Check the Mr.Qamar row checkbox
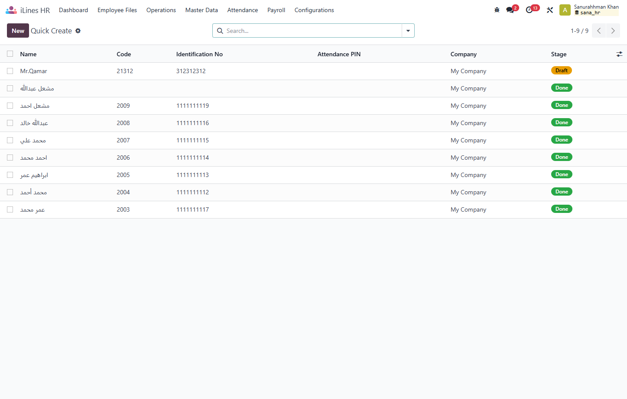The height and width of the screenshot is (399, 627). pyautogui.click(x=10, y=71)
